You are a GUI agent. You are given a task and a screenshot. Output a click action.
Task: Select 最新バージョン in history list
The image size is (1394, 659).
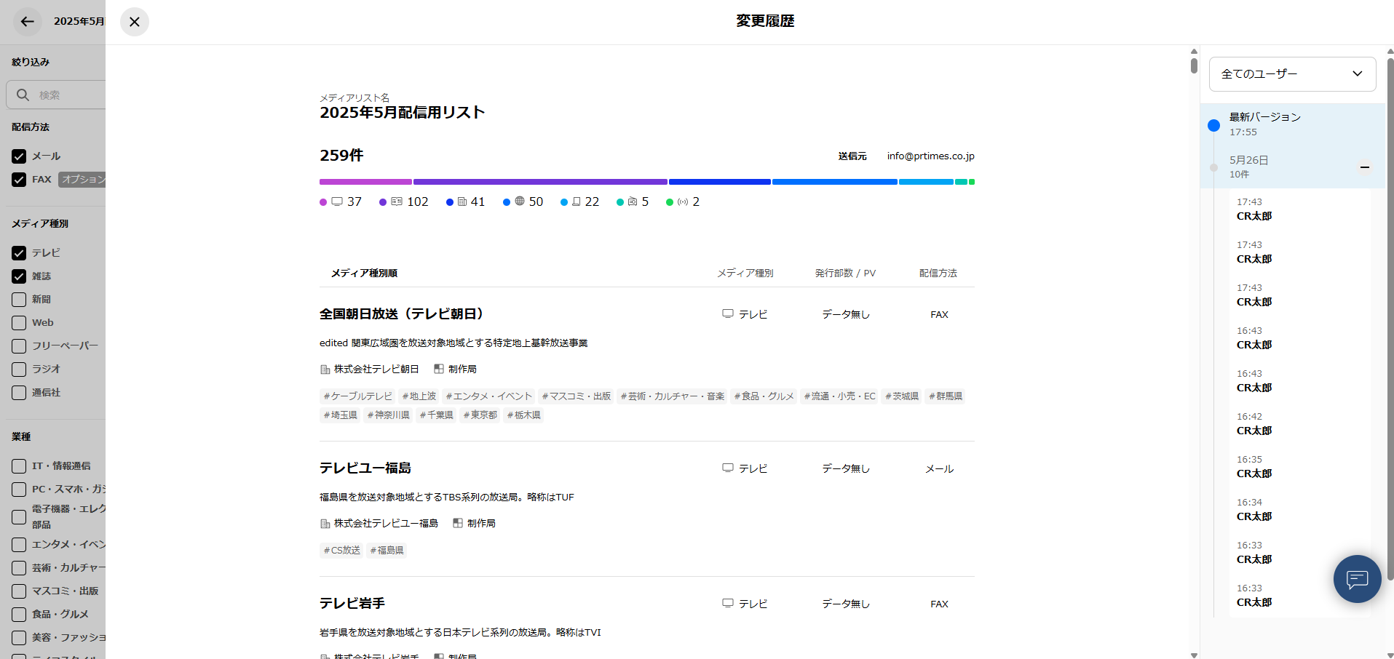point(1265,124)
